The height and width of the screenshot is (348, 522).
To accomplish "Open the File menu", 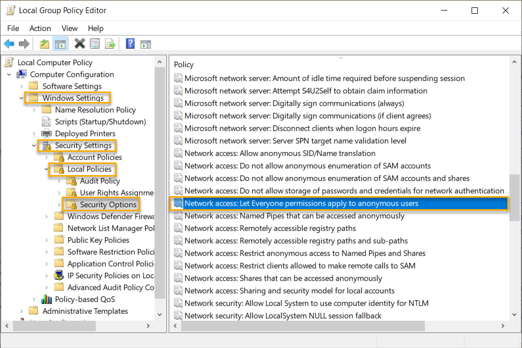I will click(13, 28).
